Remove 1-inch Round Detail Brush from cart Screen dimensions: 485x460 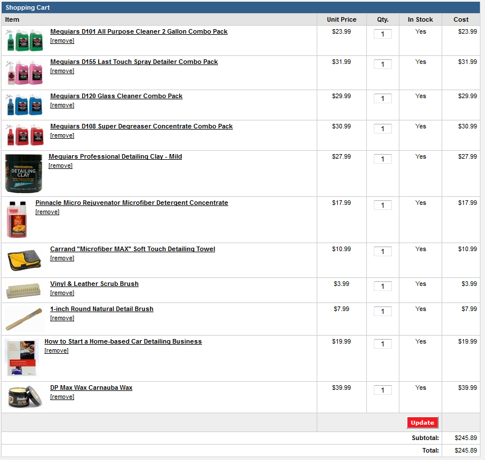[x=62, y=318]
